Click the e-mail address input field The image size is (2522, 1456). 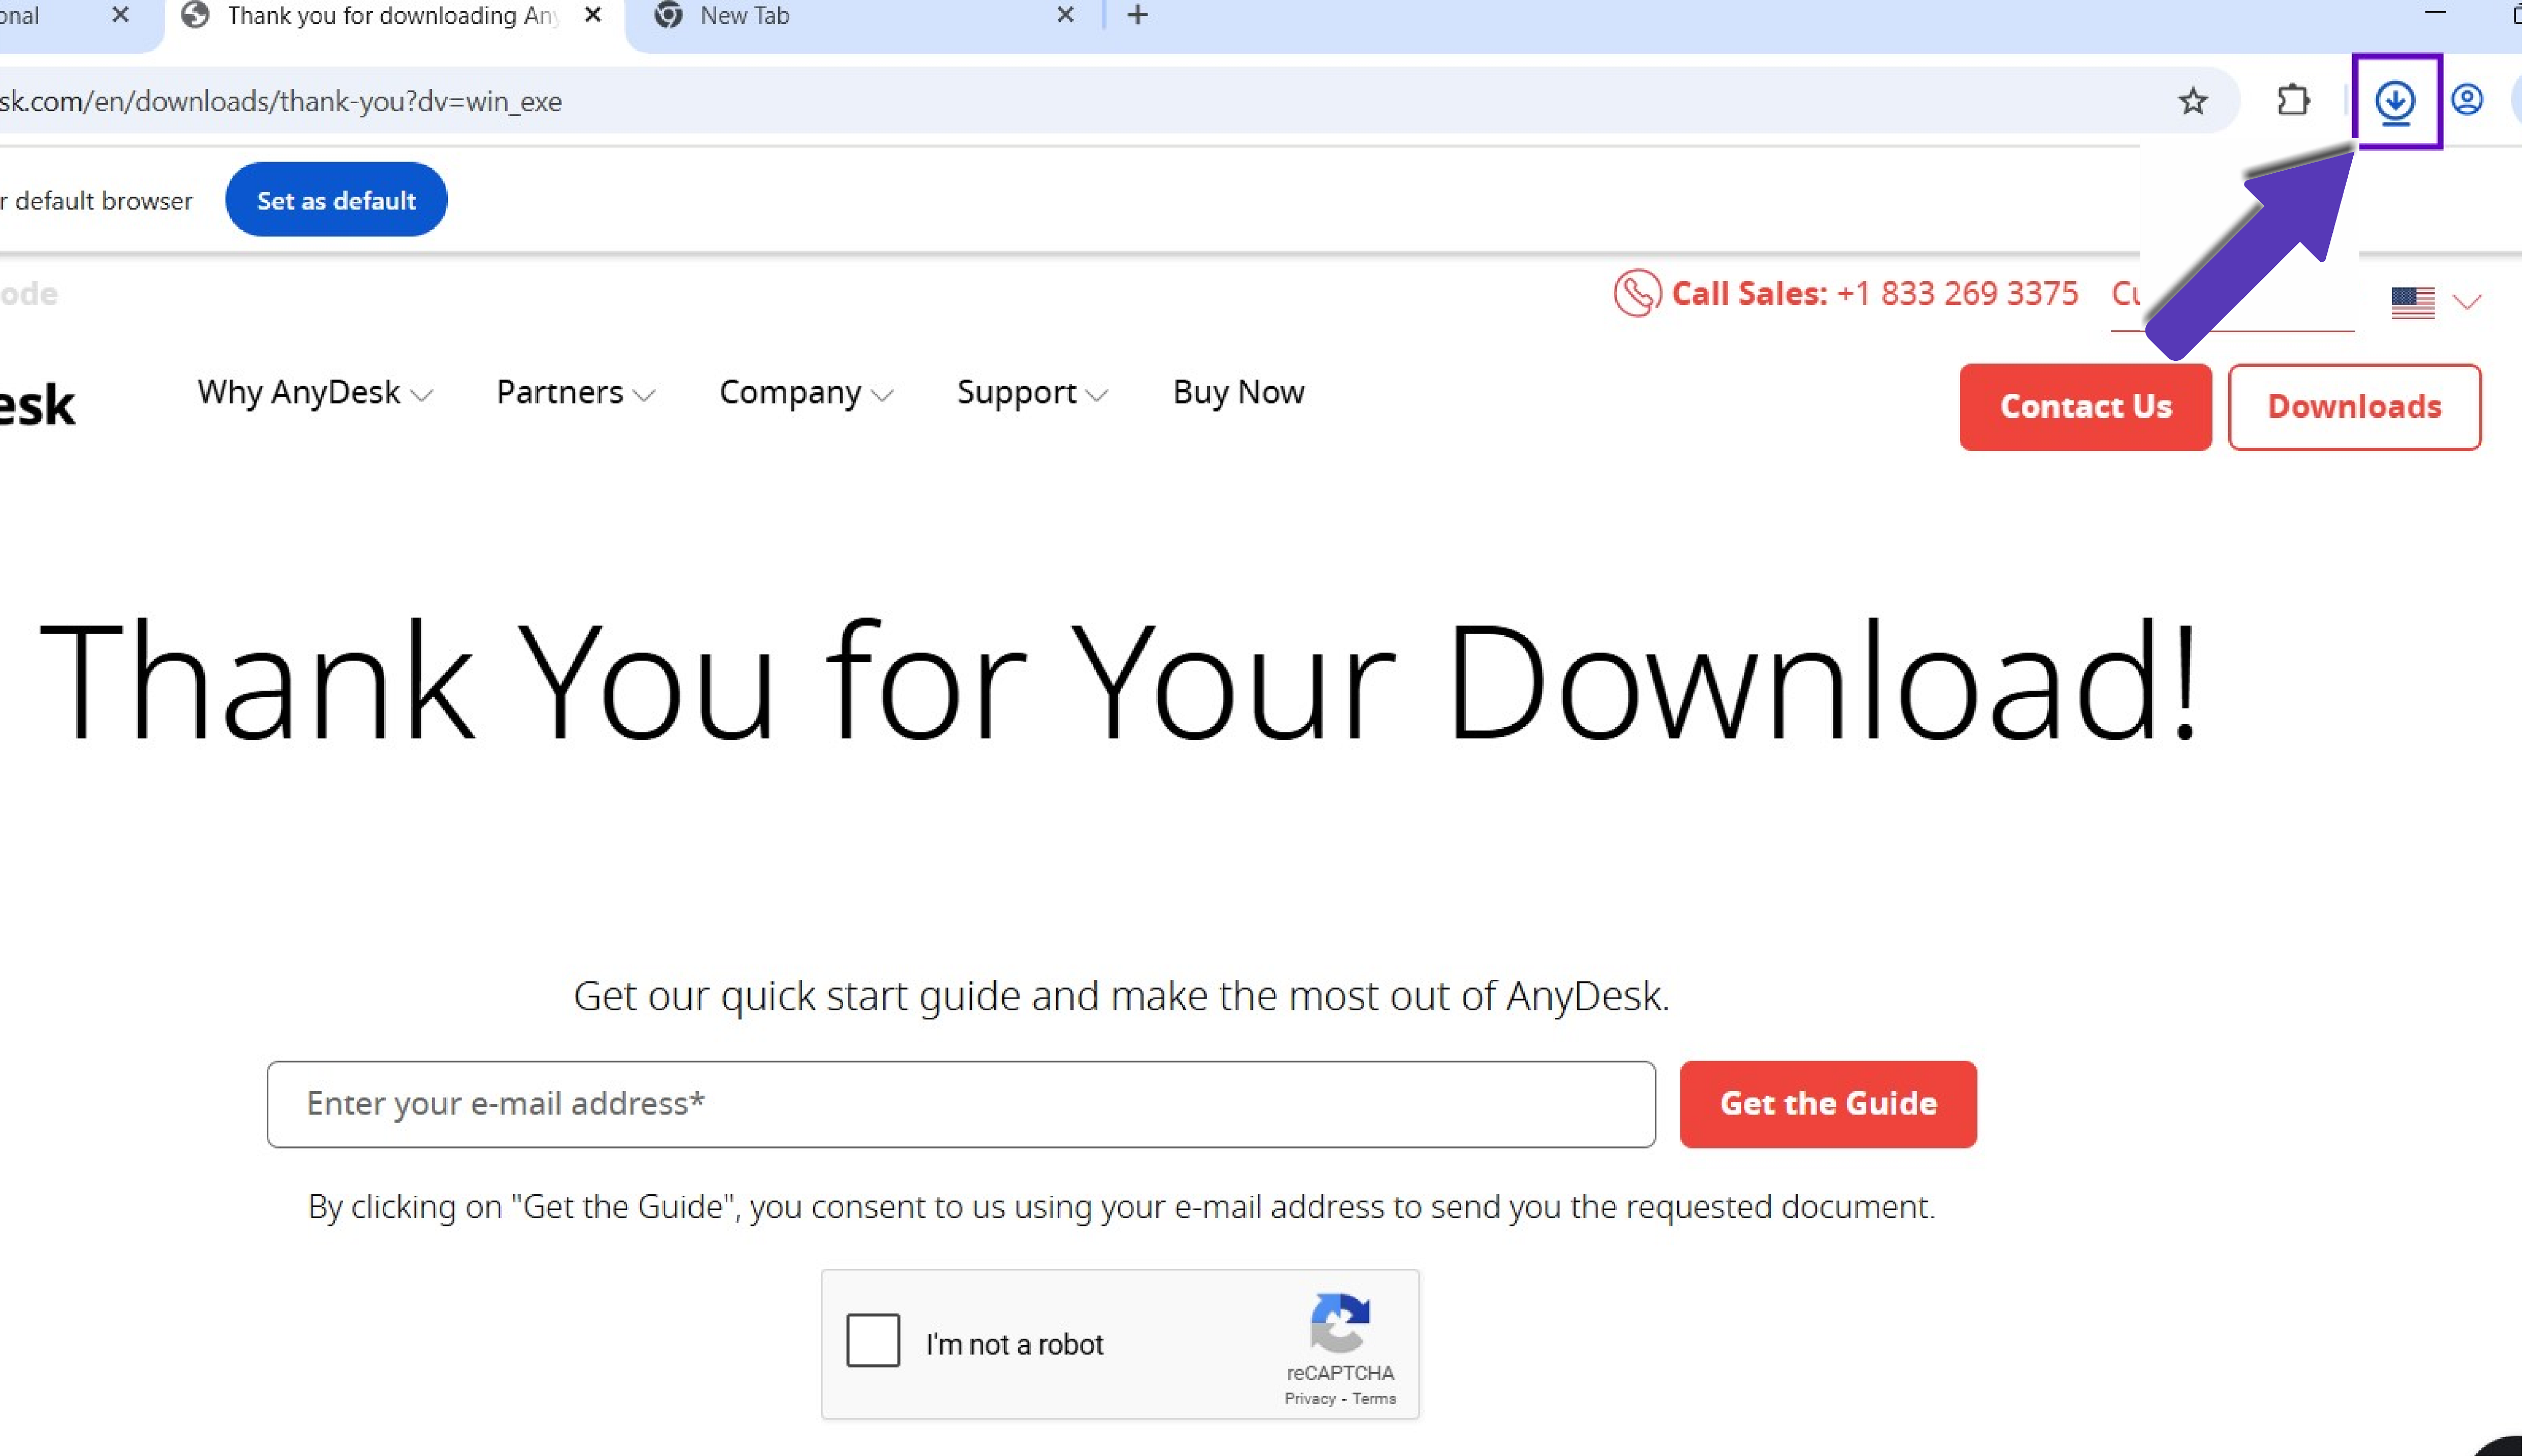[x=961, y=1104]
